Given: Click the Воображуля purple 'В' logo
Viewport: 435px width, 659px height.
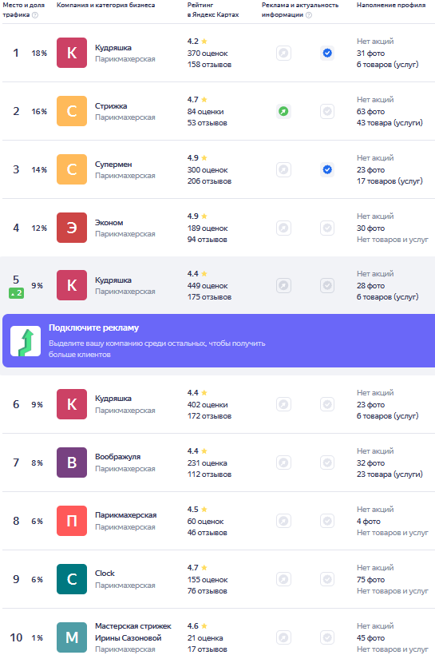Looking at the screenshot, I should point(72,462).
